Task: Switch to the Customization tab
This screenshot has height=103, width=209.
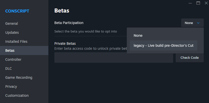Action: pyautogui.click(x=17, y=95)
